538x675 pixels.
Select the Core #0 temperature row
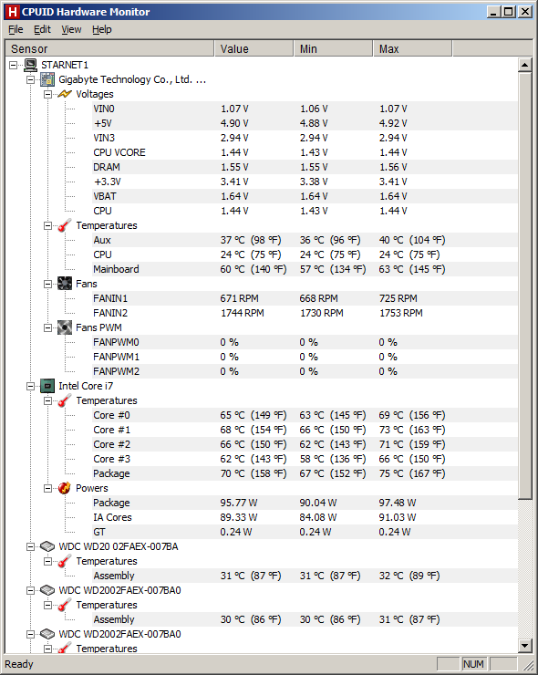point(305,415)
